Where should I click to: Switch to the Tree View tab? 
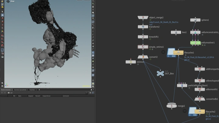[x=32, y=90]
